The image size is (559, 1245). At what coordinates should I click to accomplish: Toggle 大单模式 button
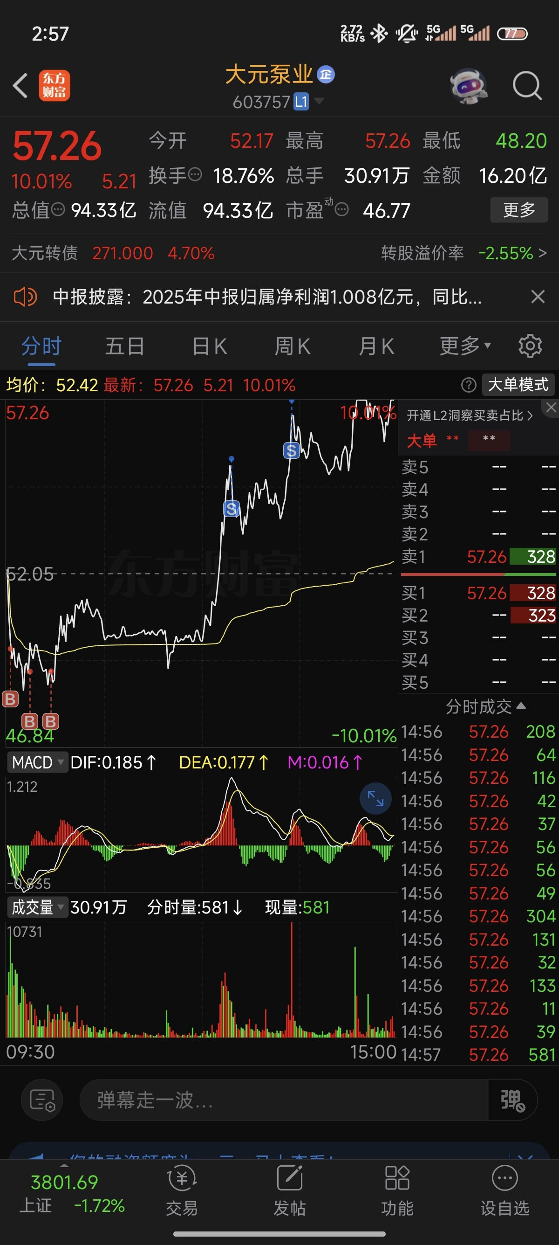[518, 385]
